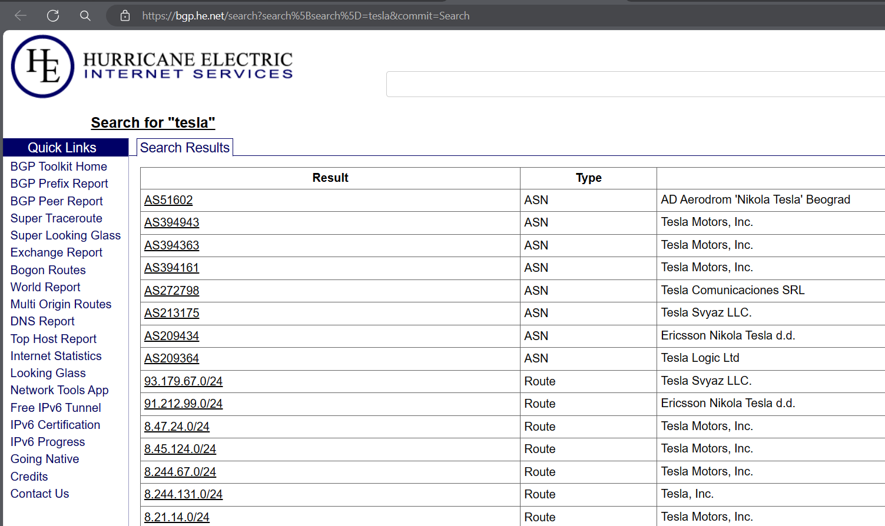Open AS272798 Tesla Comunicaciones result
885x526 pixels.
[x=172, y=291]
